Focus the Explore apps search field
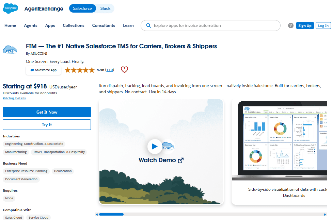The height and width of the screenshot is (220, 332). coord(210,26)
